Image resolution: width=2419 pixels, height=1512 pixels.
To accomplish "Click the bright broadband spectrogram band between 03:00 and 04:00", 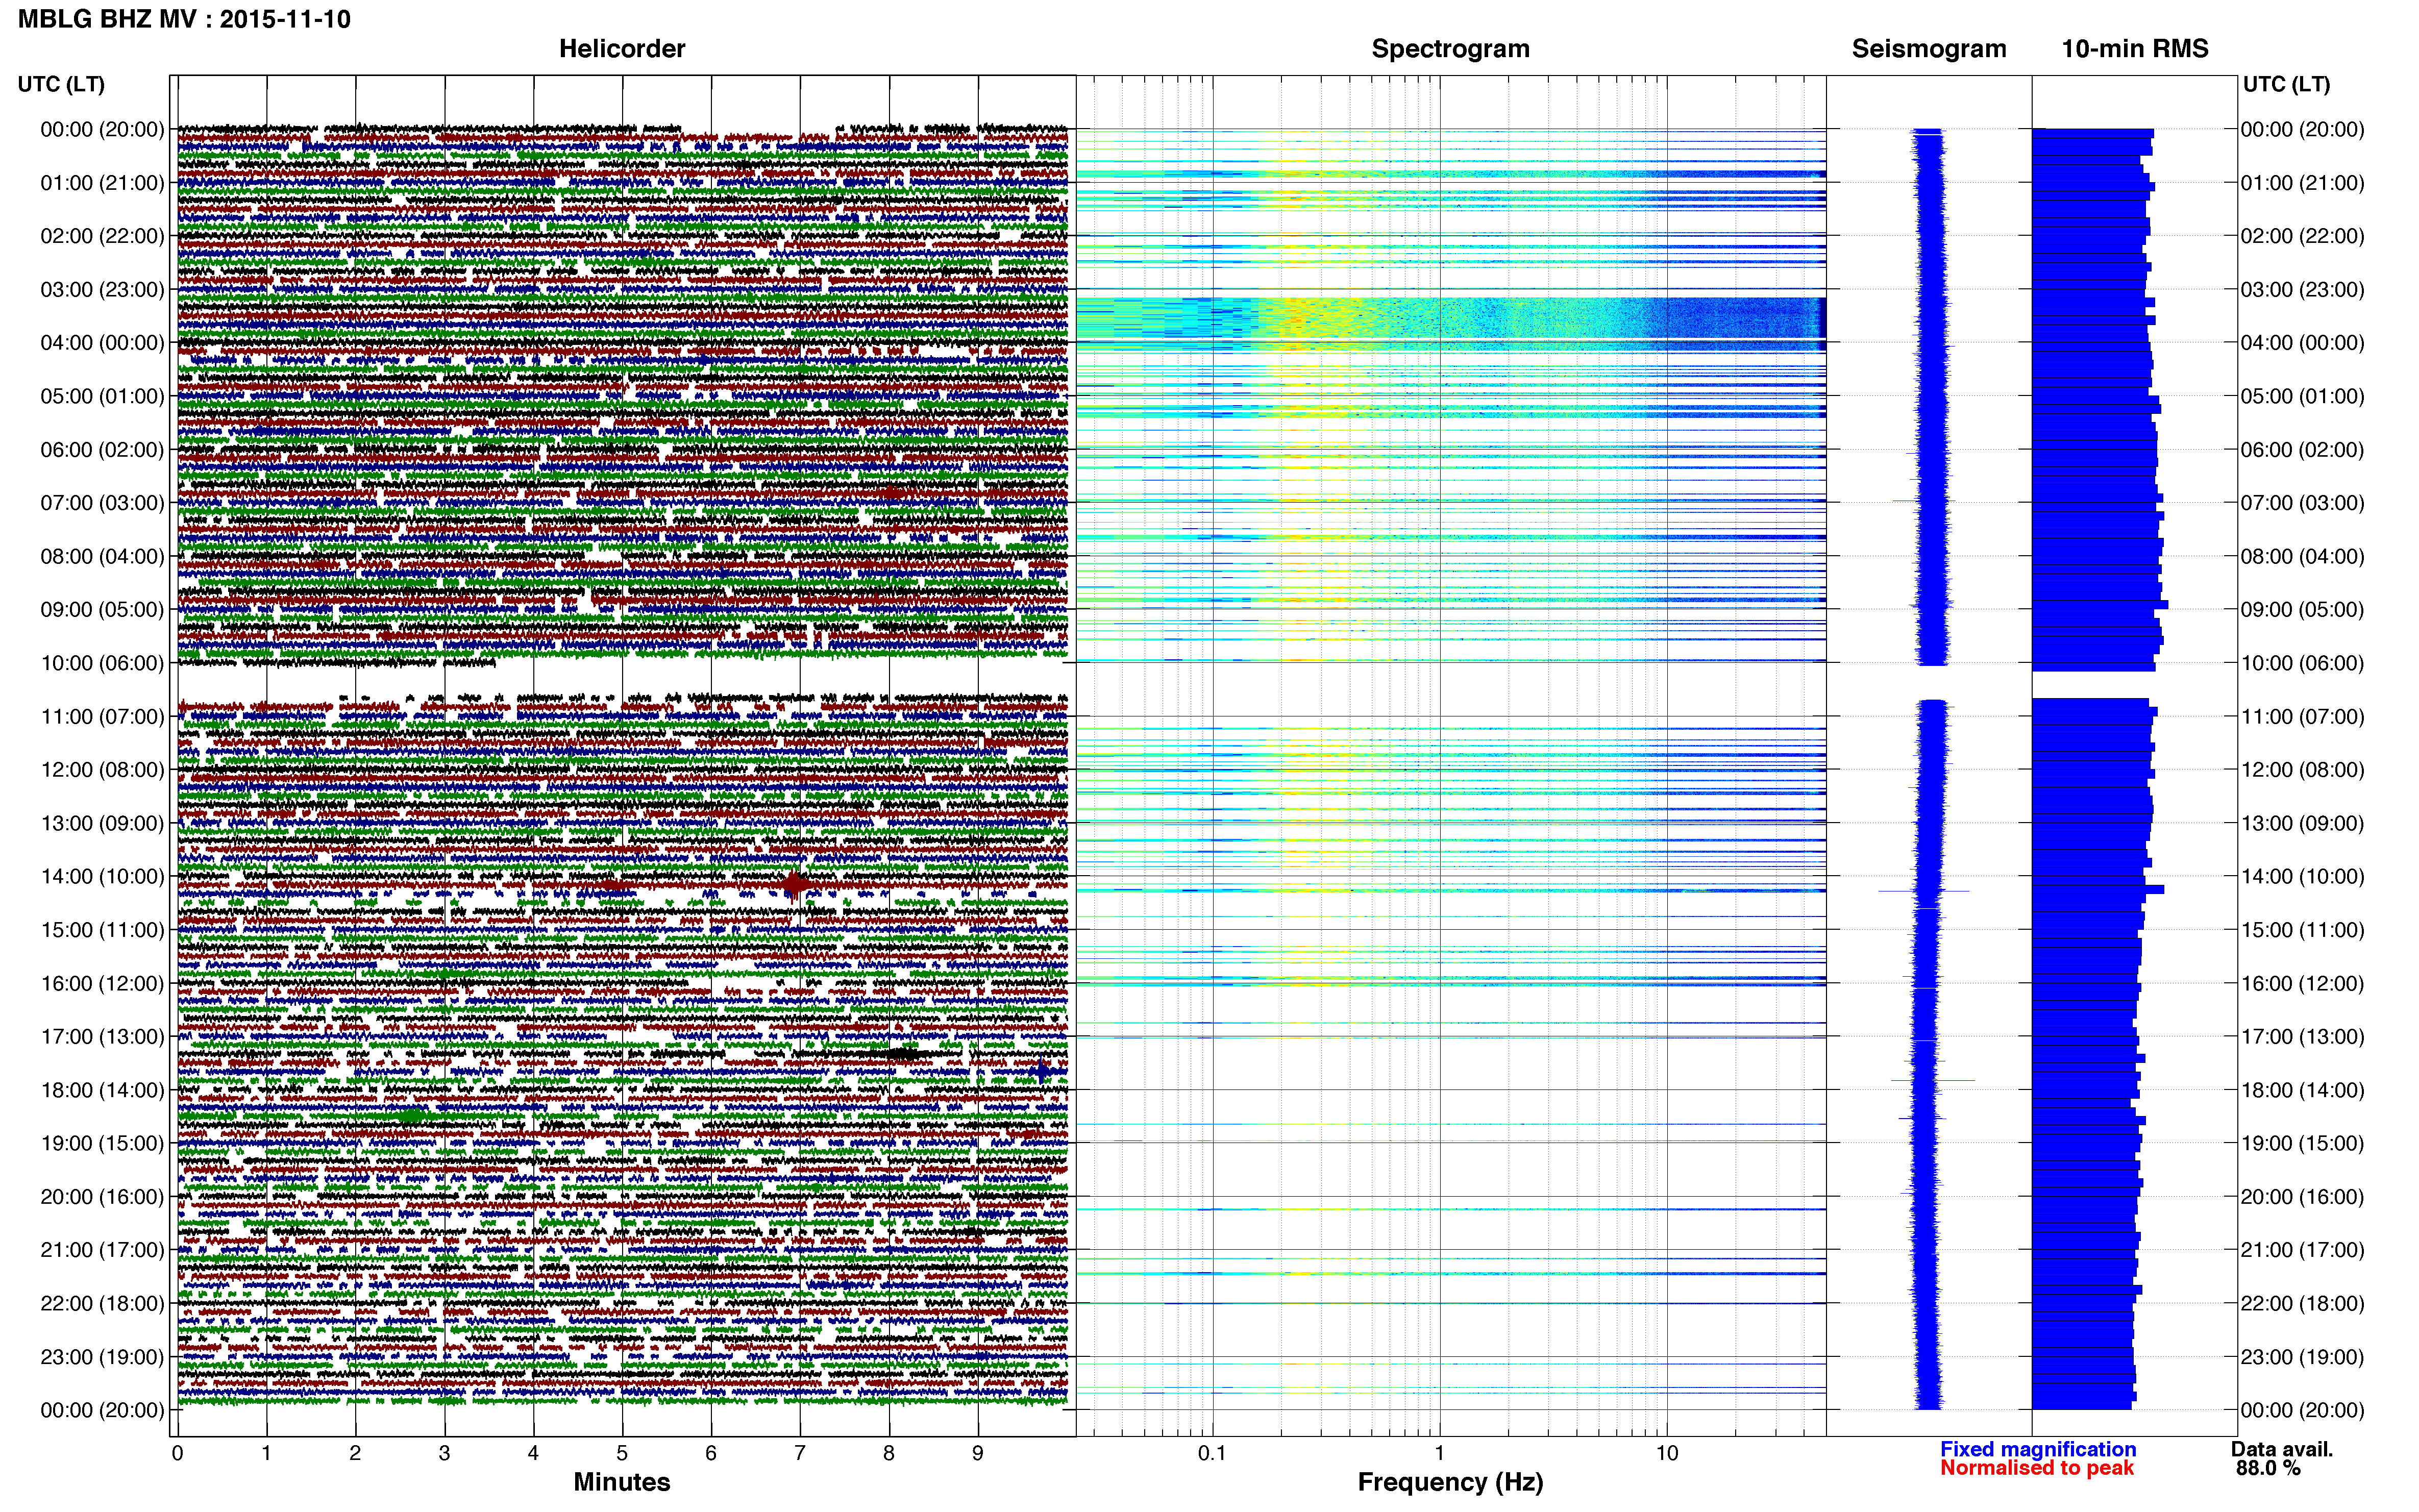I will coord(1450,319).
